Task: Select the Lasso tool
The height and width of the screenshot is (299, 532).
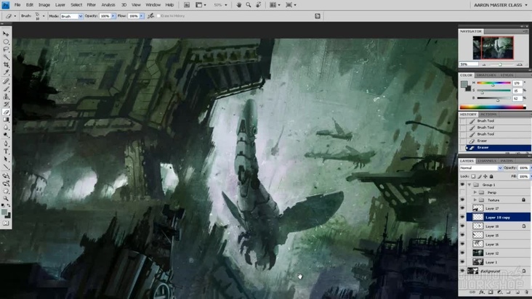Action: click(6, 49)
